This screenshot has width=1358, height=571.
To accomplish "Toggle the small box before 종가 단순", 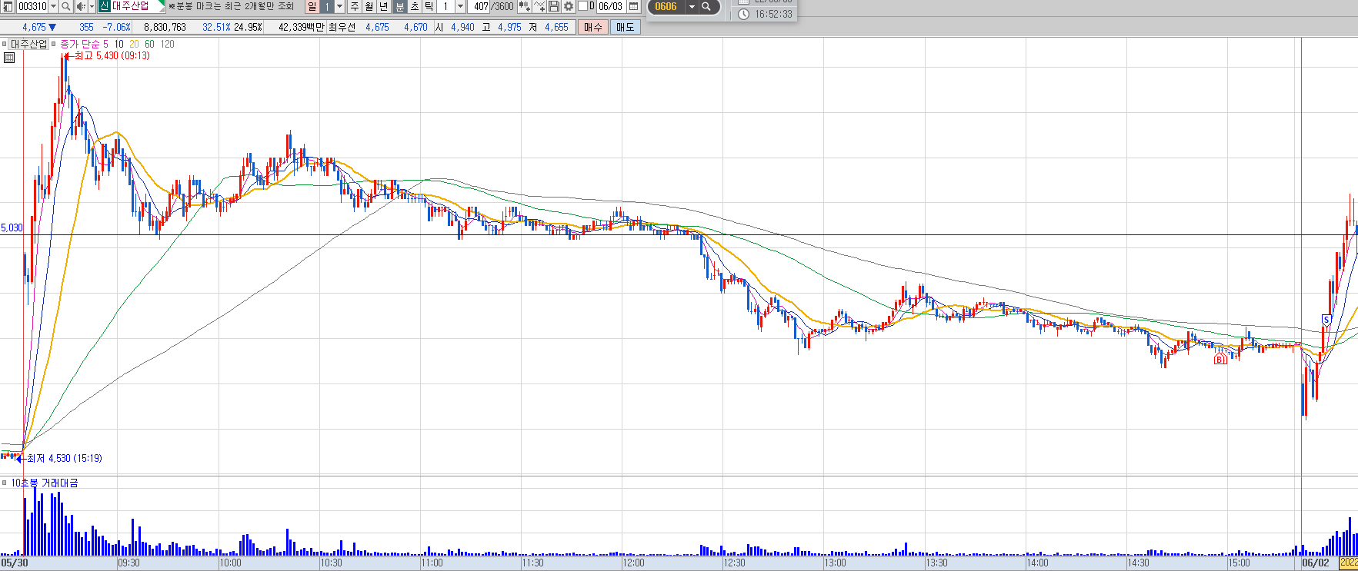I will (x=54, y=44).
